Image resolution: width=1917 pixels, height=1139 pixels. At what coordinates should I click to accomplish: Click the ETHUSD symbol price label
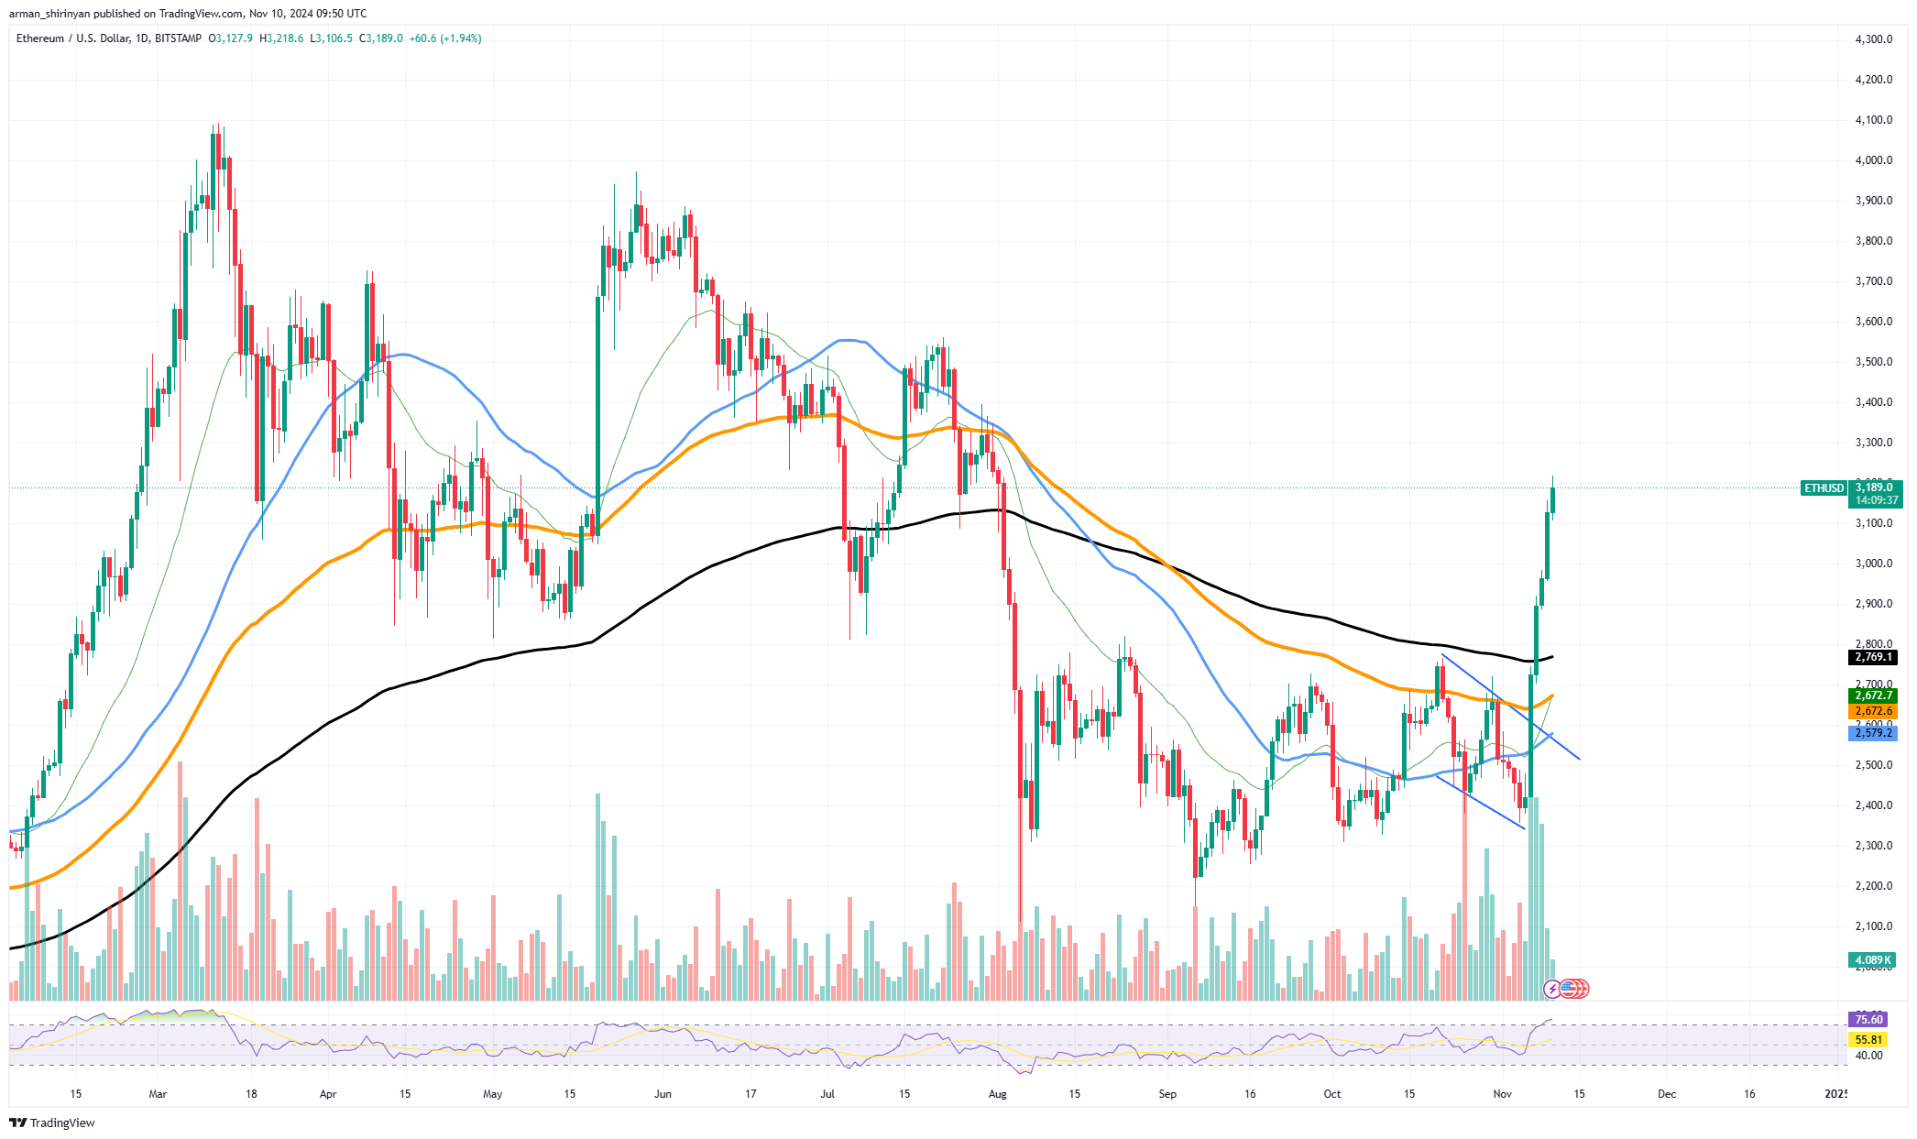point(1823,488)
